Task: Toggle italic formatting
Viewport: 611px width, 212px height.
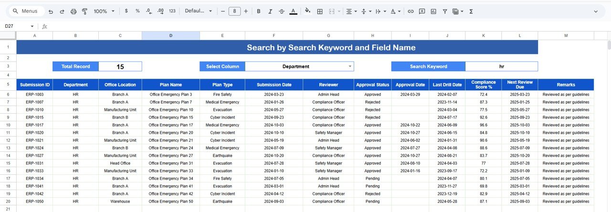Action: point(270,11)
